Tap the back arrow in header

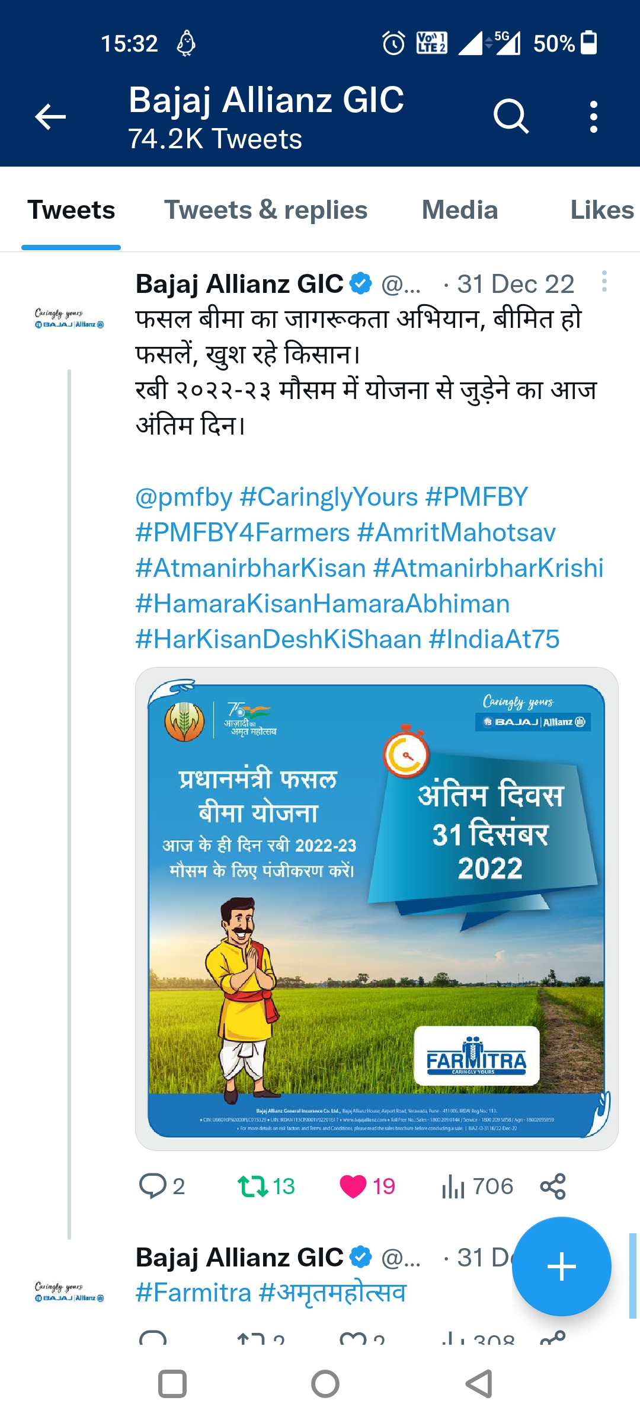pos(50,116)
